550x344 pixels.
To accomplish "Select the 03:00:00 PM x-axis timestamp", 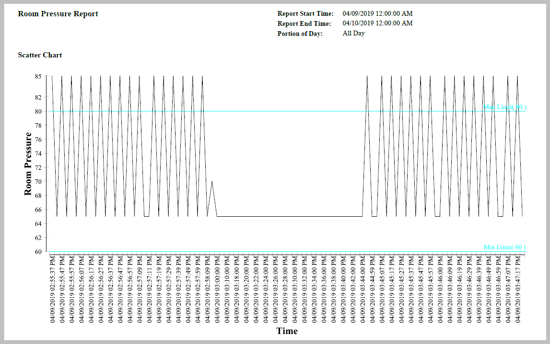I will coord(217,289).
